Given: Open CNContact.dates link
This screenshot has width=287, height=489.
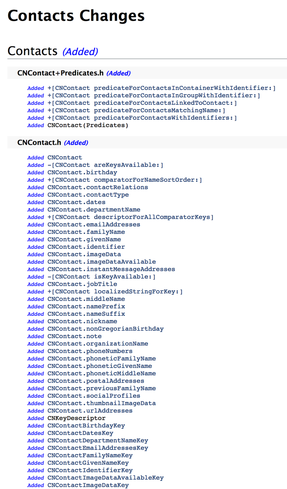Looking at the screenshot, I should pos(76,202).
